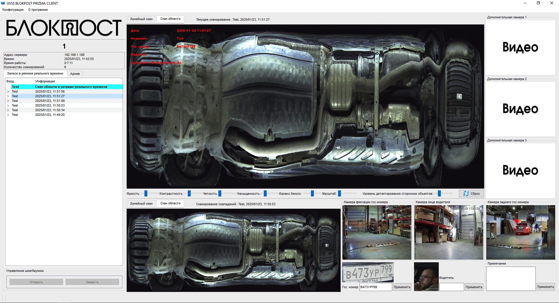Click the Примечание note text area

(511, 279)
